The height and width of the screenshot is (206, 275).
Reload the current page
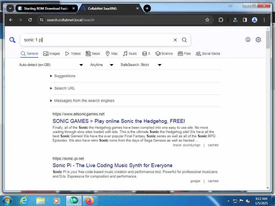point(30,20)
